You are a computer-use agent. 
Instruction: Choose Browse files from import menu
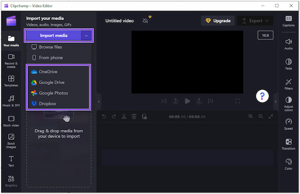[x=58, y=47]
